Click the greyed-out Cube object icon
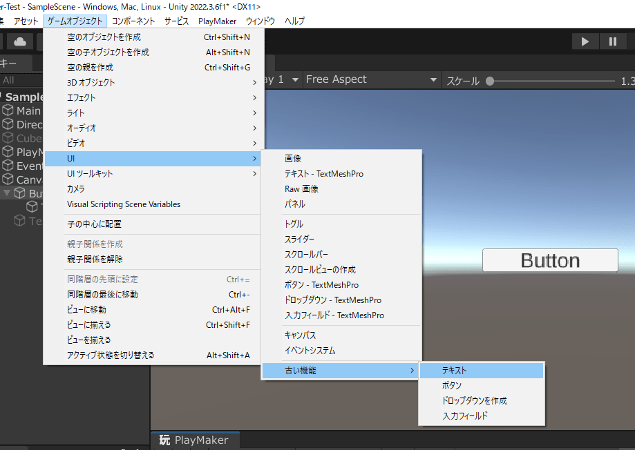635x450 pixels. coord(8,138)
